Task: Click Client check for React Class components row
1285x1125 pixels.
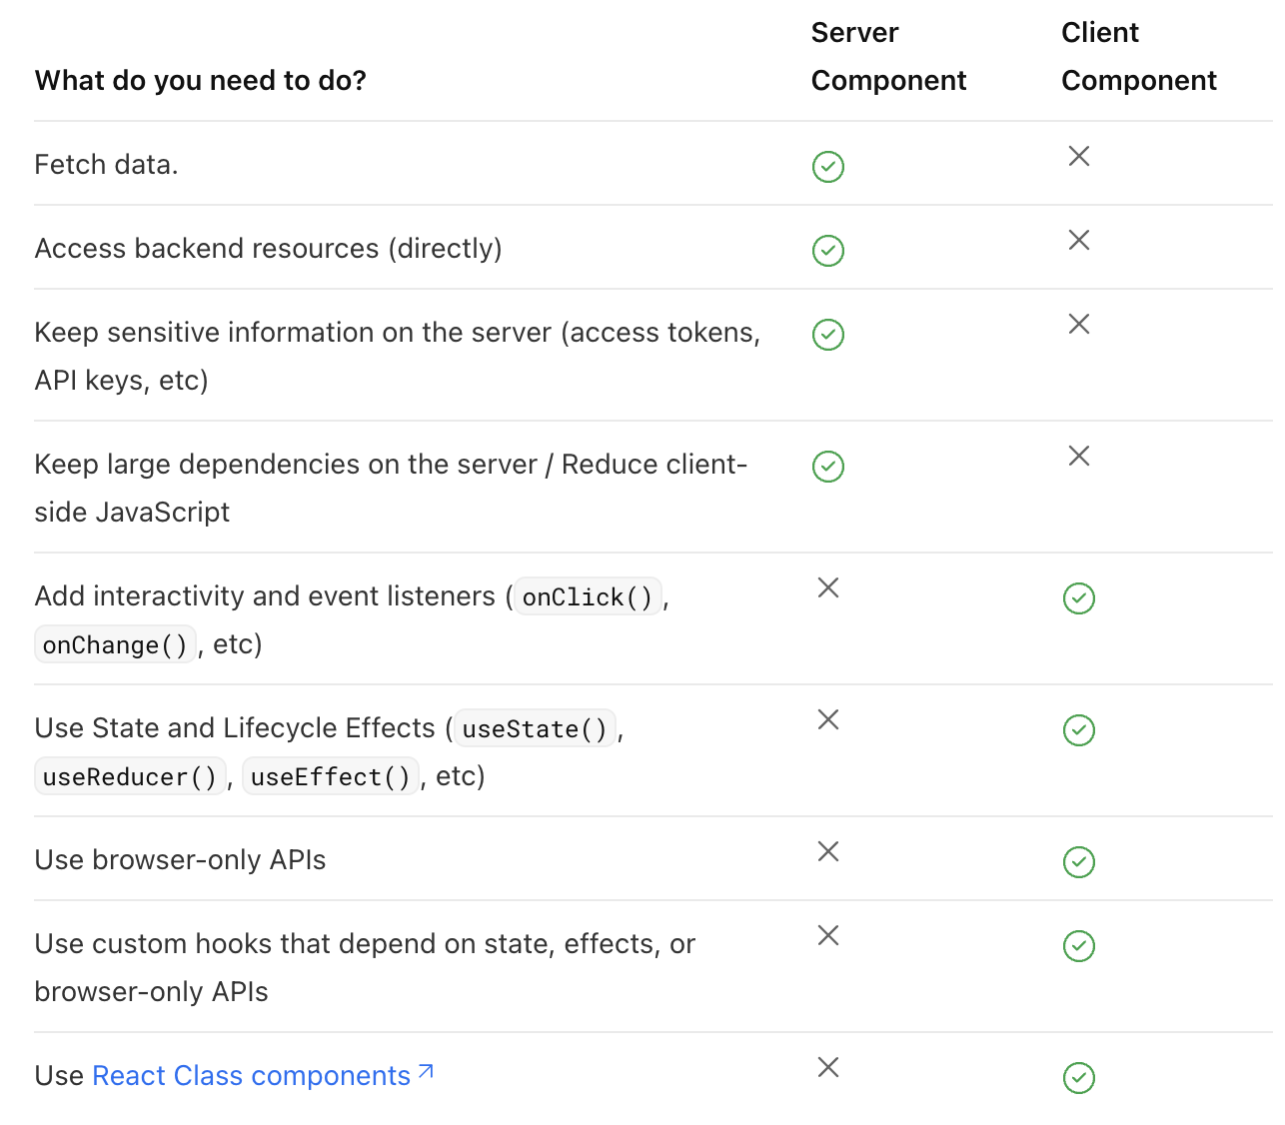Action: tap(1079, 1078)
